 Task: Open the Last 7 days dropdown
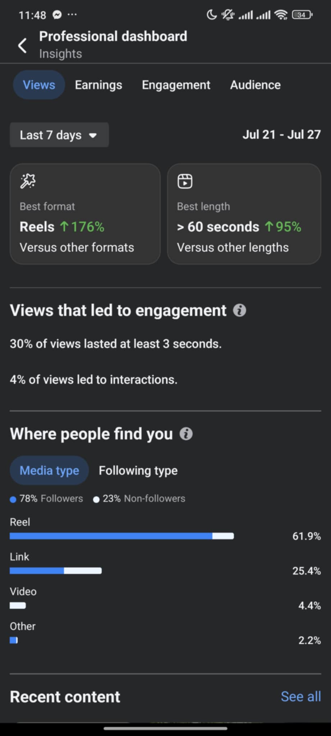click(59, 135)
